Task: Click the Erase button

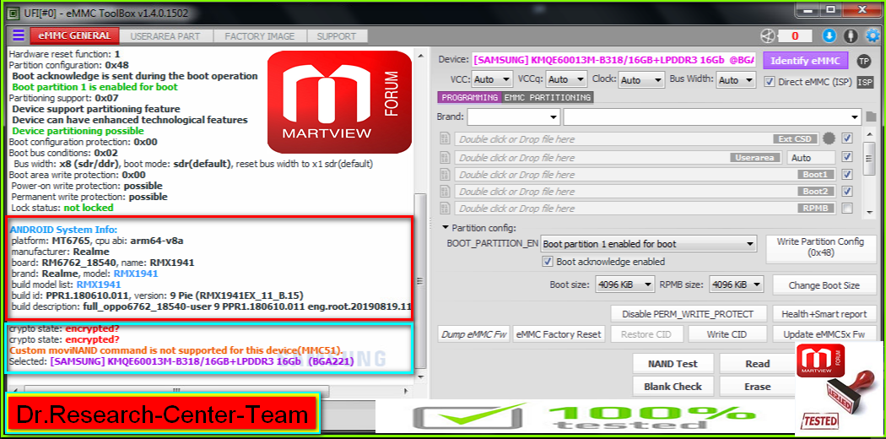Action: (757, 387)
